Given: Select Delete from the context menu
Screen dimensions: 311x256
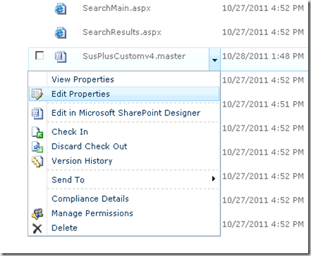Looking at the screenshot, I should coord(124,228).
